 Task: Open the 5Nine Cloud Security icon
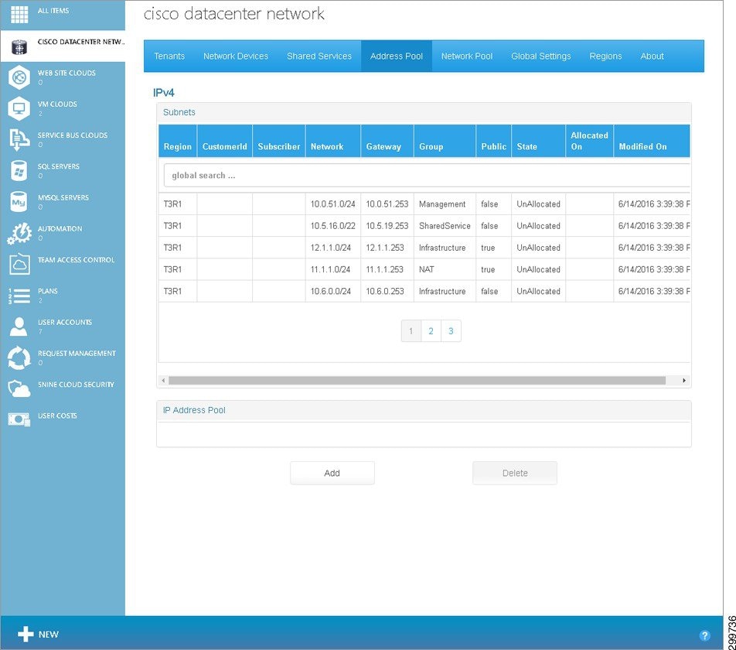(19, 389)
